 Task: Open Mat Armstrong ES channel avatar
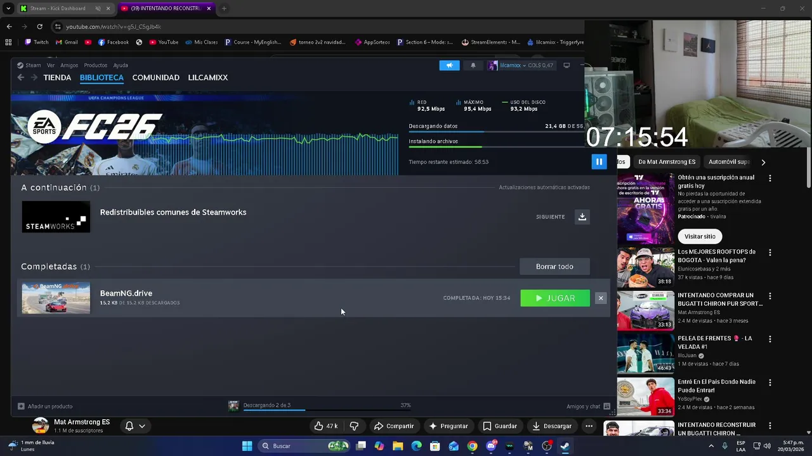[41, 426]
